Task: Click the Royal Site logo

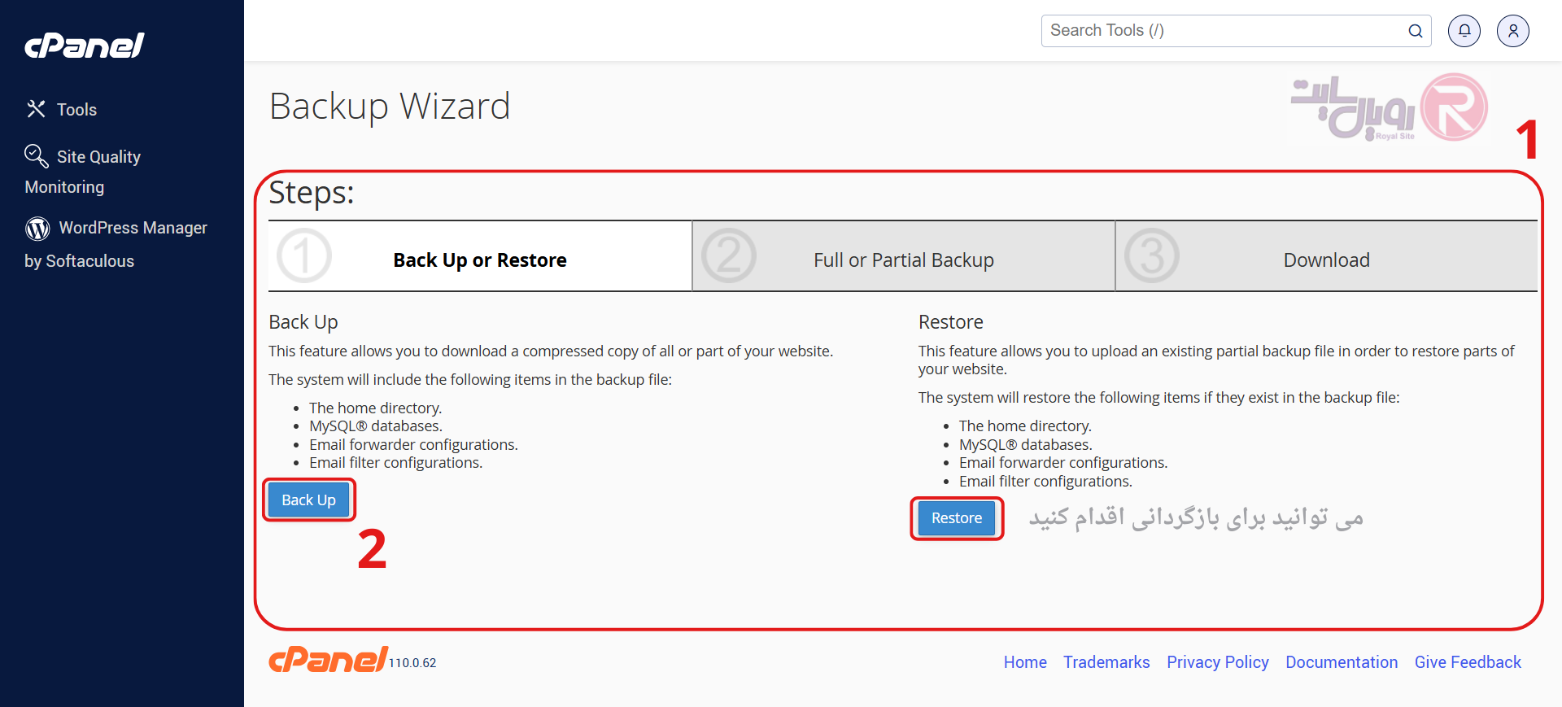Action: pyautogui.click(x=1390, y=108)
